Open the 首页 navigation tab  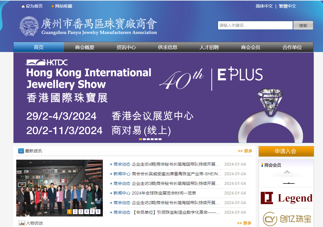coord(39,47)
